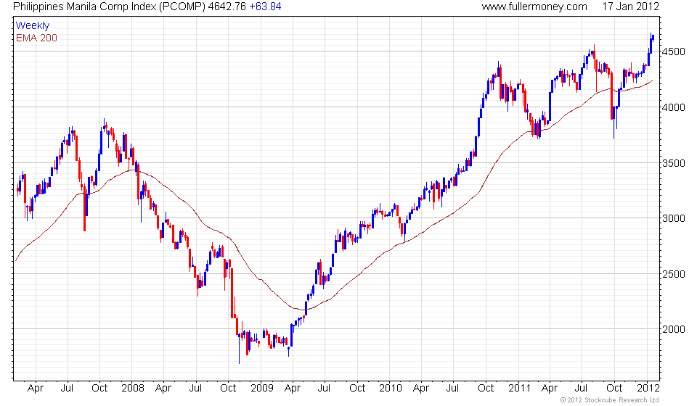
Task: Click the 2010 year axis label
Action: 391,389
